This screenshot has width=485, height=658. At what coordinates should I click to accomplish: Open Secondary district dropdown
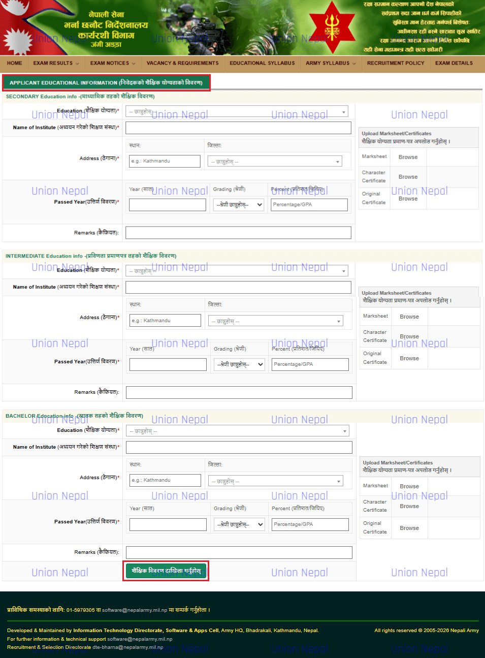tap(275, 162)
